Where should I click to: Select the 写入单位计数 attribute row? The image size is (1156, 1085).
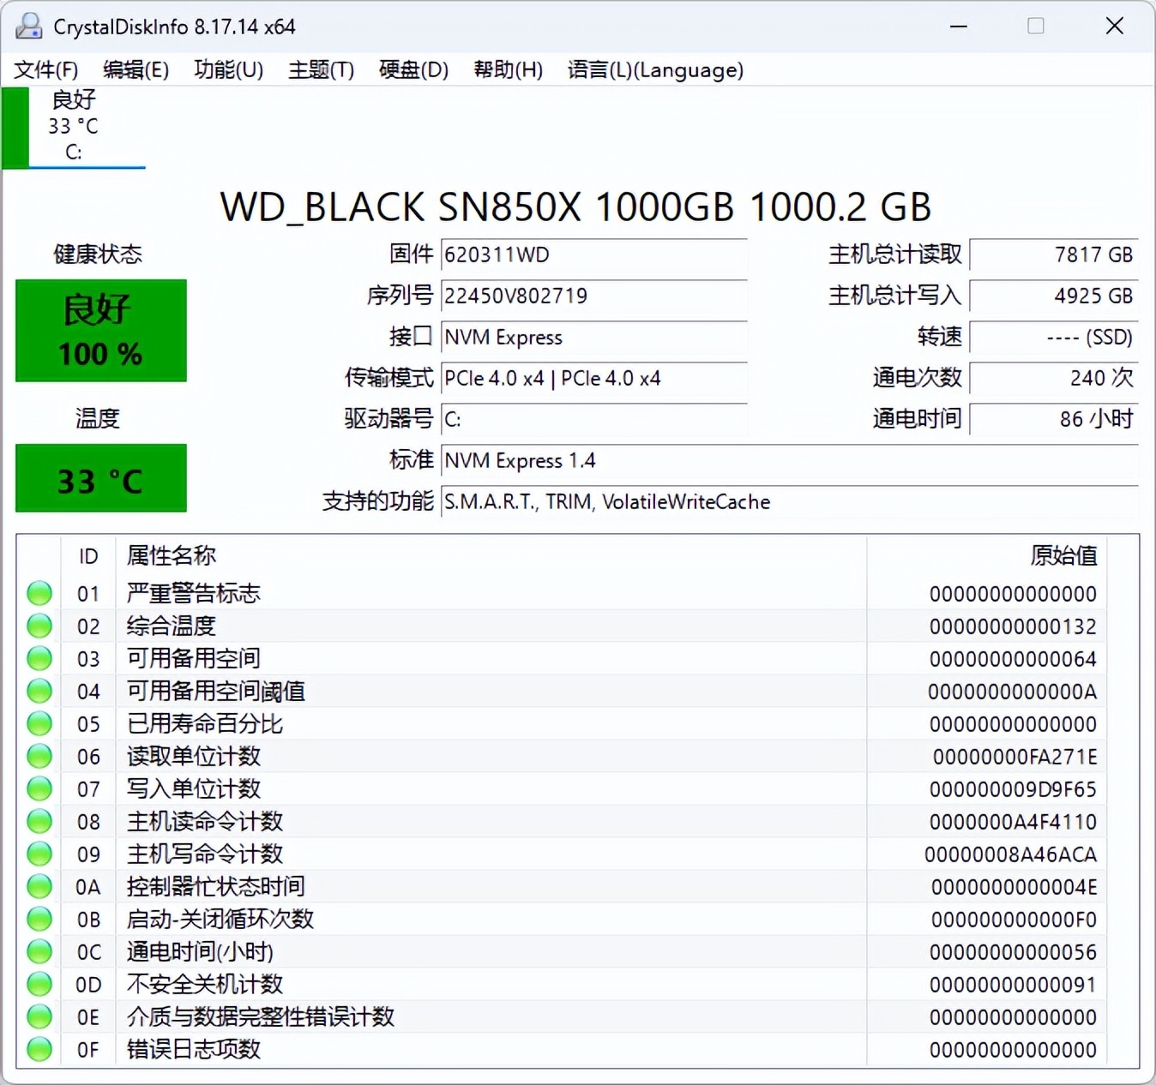(563, 788)
